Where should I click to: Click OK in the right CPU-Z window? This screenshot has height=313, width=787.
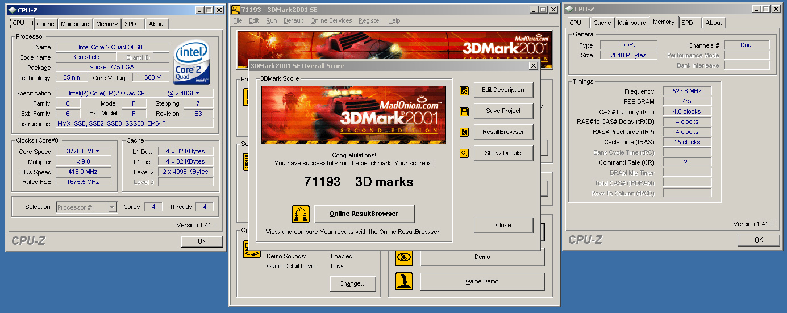[759, 240]
